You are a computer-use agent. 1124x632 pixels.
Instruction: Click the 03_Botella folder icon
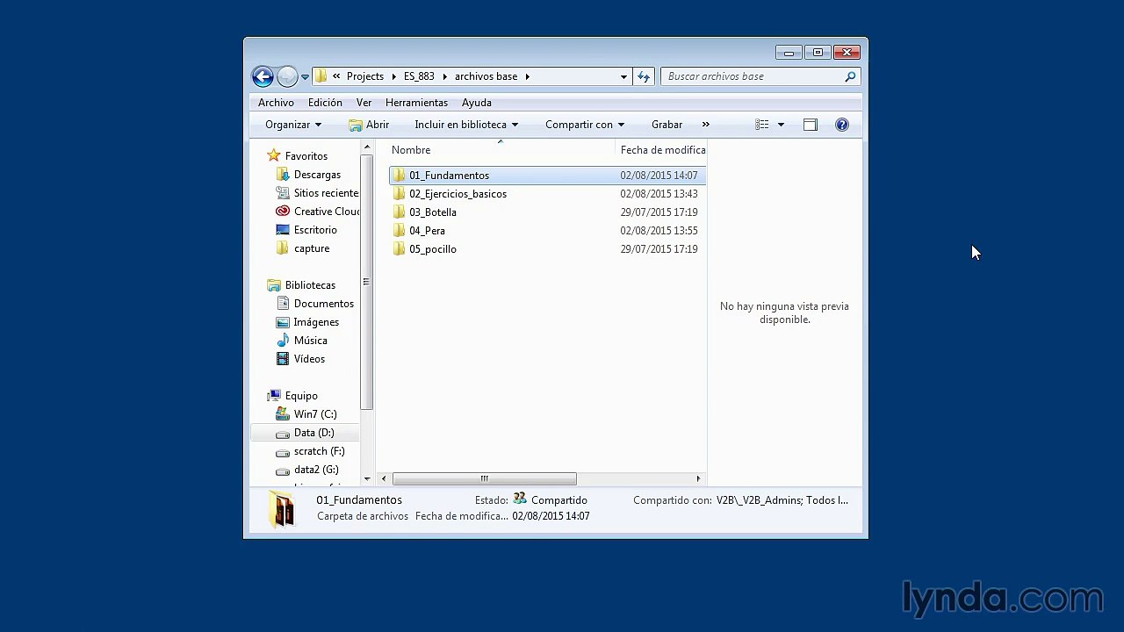(x=400, y=212)
